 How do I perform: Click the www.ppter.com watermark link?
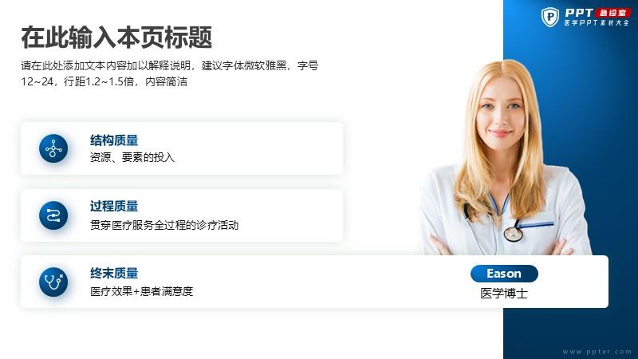point(597,351)
